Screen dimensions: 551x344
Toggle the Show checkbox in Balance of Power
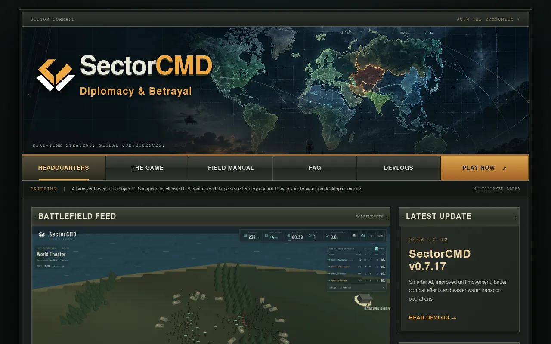click(376, 249)
